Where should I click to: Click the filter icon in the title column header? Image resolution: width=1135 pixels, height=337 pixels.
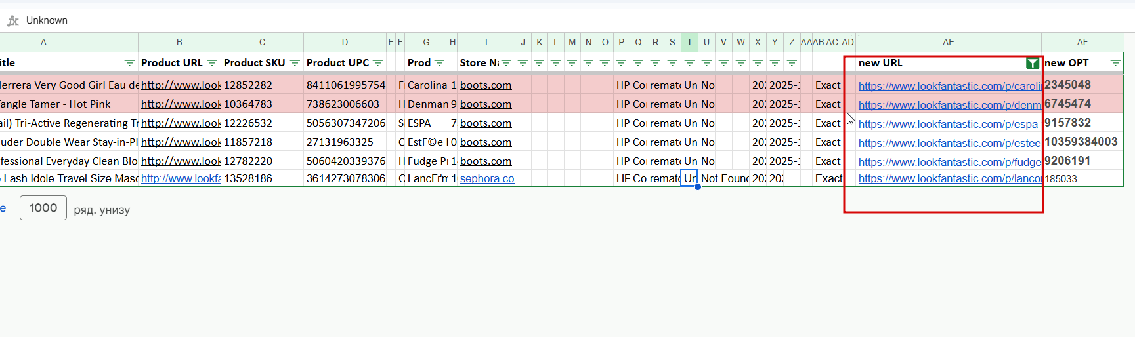pos(129,63)
